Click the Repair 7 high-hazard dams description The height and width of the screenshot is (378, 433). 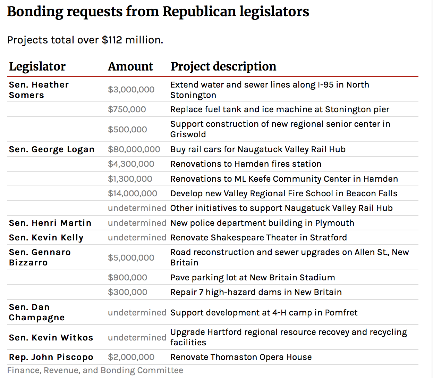click(256, 292)
